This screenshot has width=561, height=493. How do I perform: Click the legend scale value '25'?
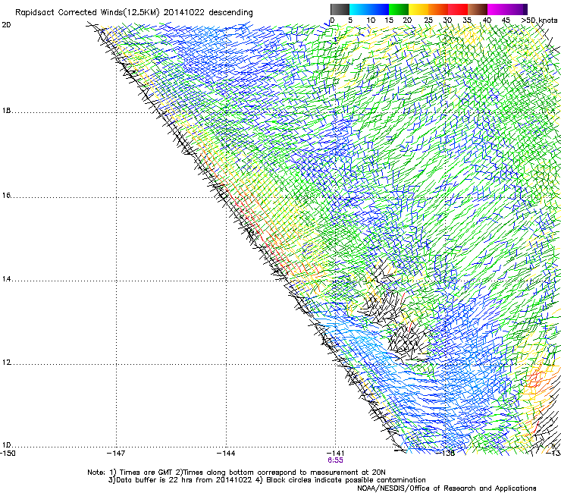pyautogui.click(x=428, y=20)
